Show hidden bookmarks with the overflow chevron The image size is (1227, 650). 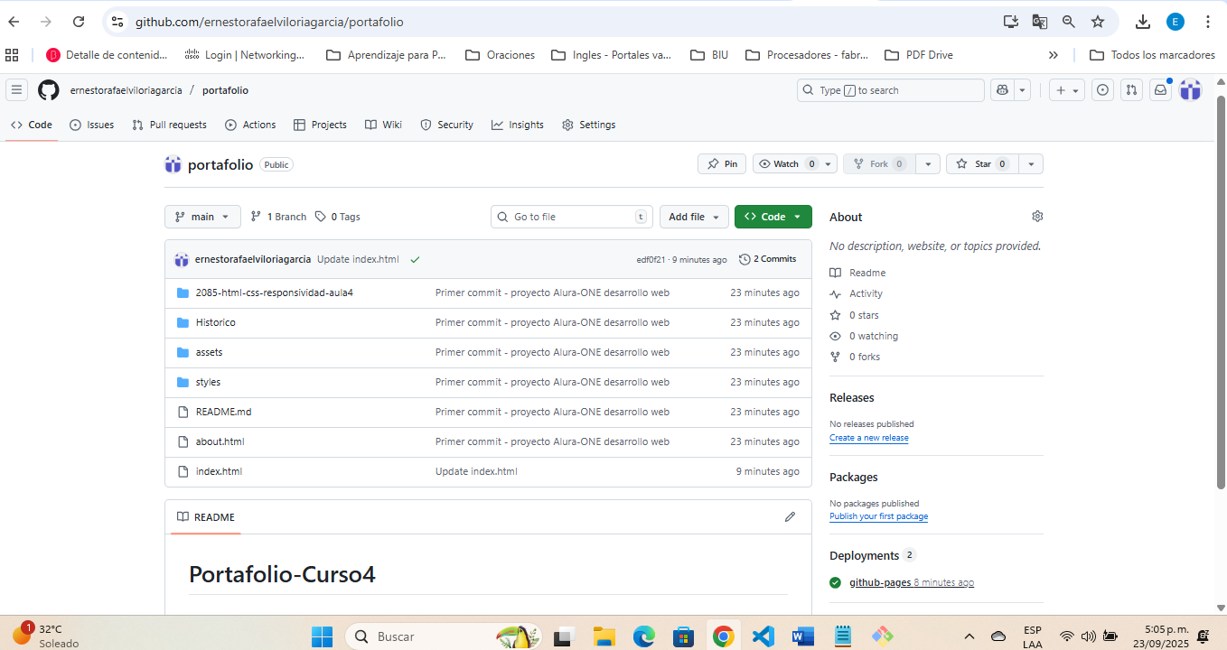pyautogui.click(x=1053, y=55)
